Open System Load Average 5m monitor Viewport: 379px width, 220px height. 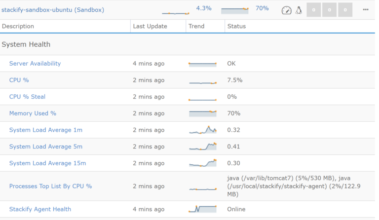point(46,147)
